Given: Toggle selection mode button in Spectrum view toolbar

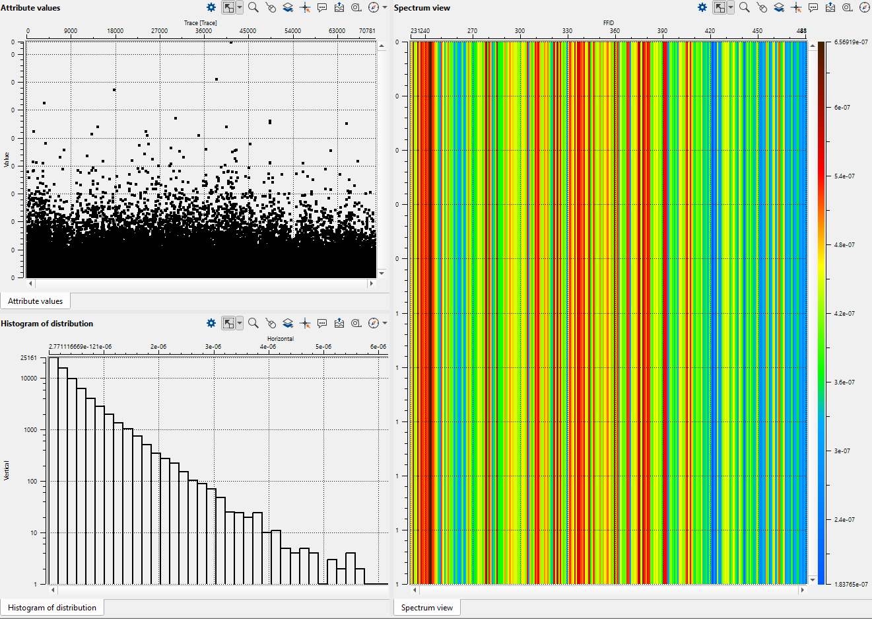Looking at the screenshot, I should point(720,7).
